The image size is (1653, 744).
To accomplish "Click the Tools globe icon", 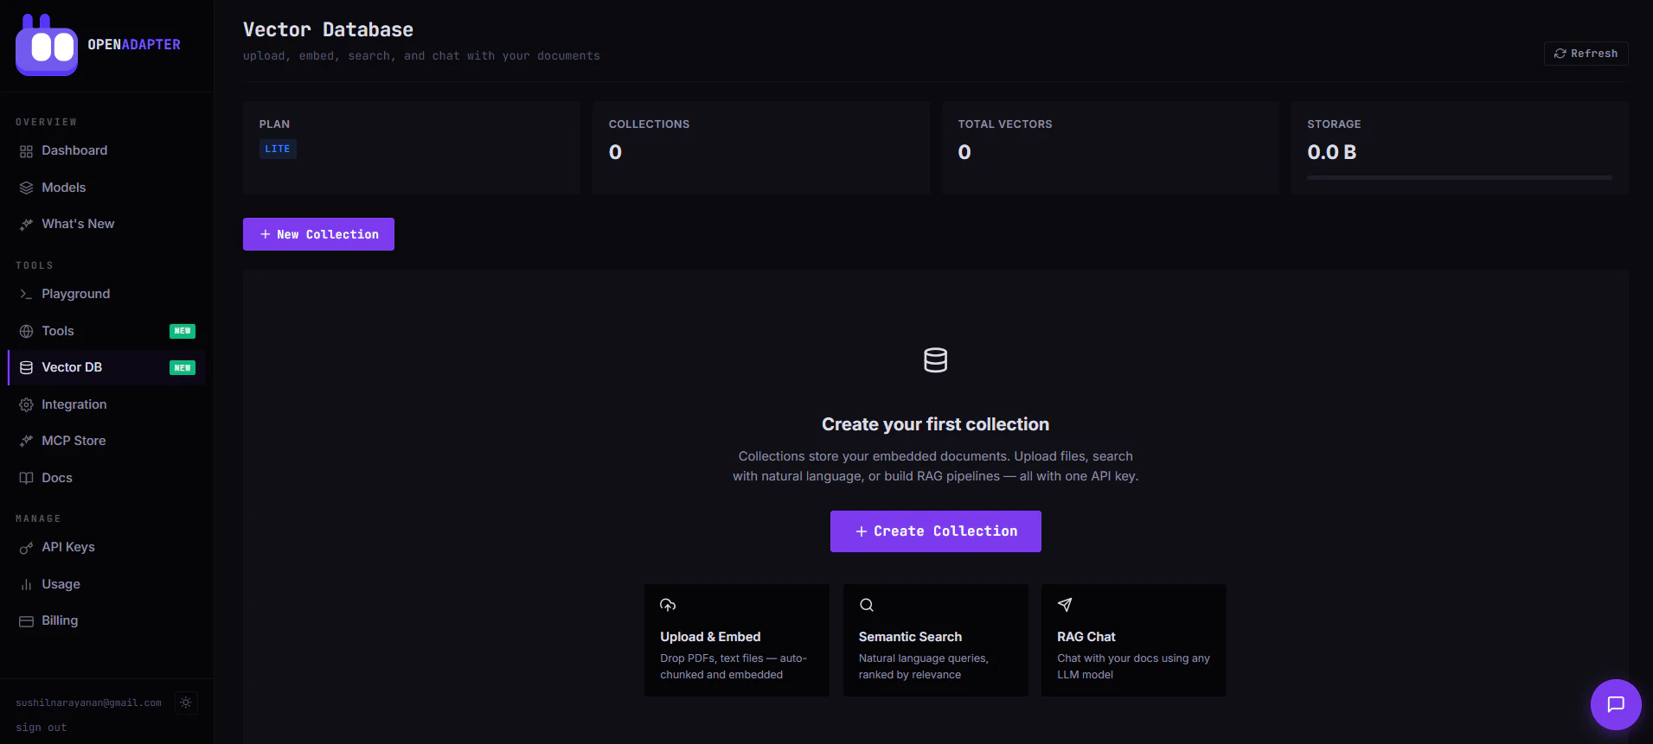I will (26, 332).
